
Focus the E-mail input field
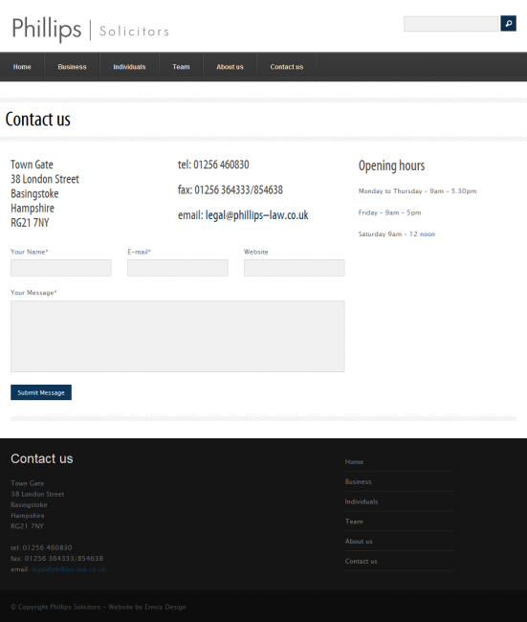[178, 268]
